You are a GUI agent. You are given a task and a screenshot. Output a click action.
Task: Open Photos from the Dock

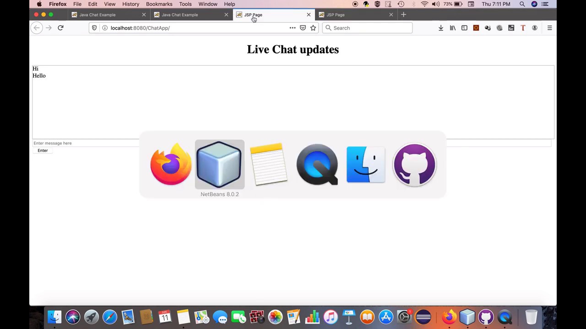(x=275, y=317)
